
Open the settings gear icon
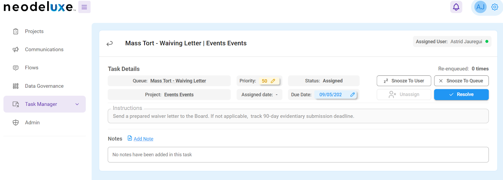click(495, 7)
